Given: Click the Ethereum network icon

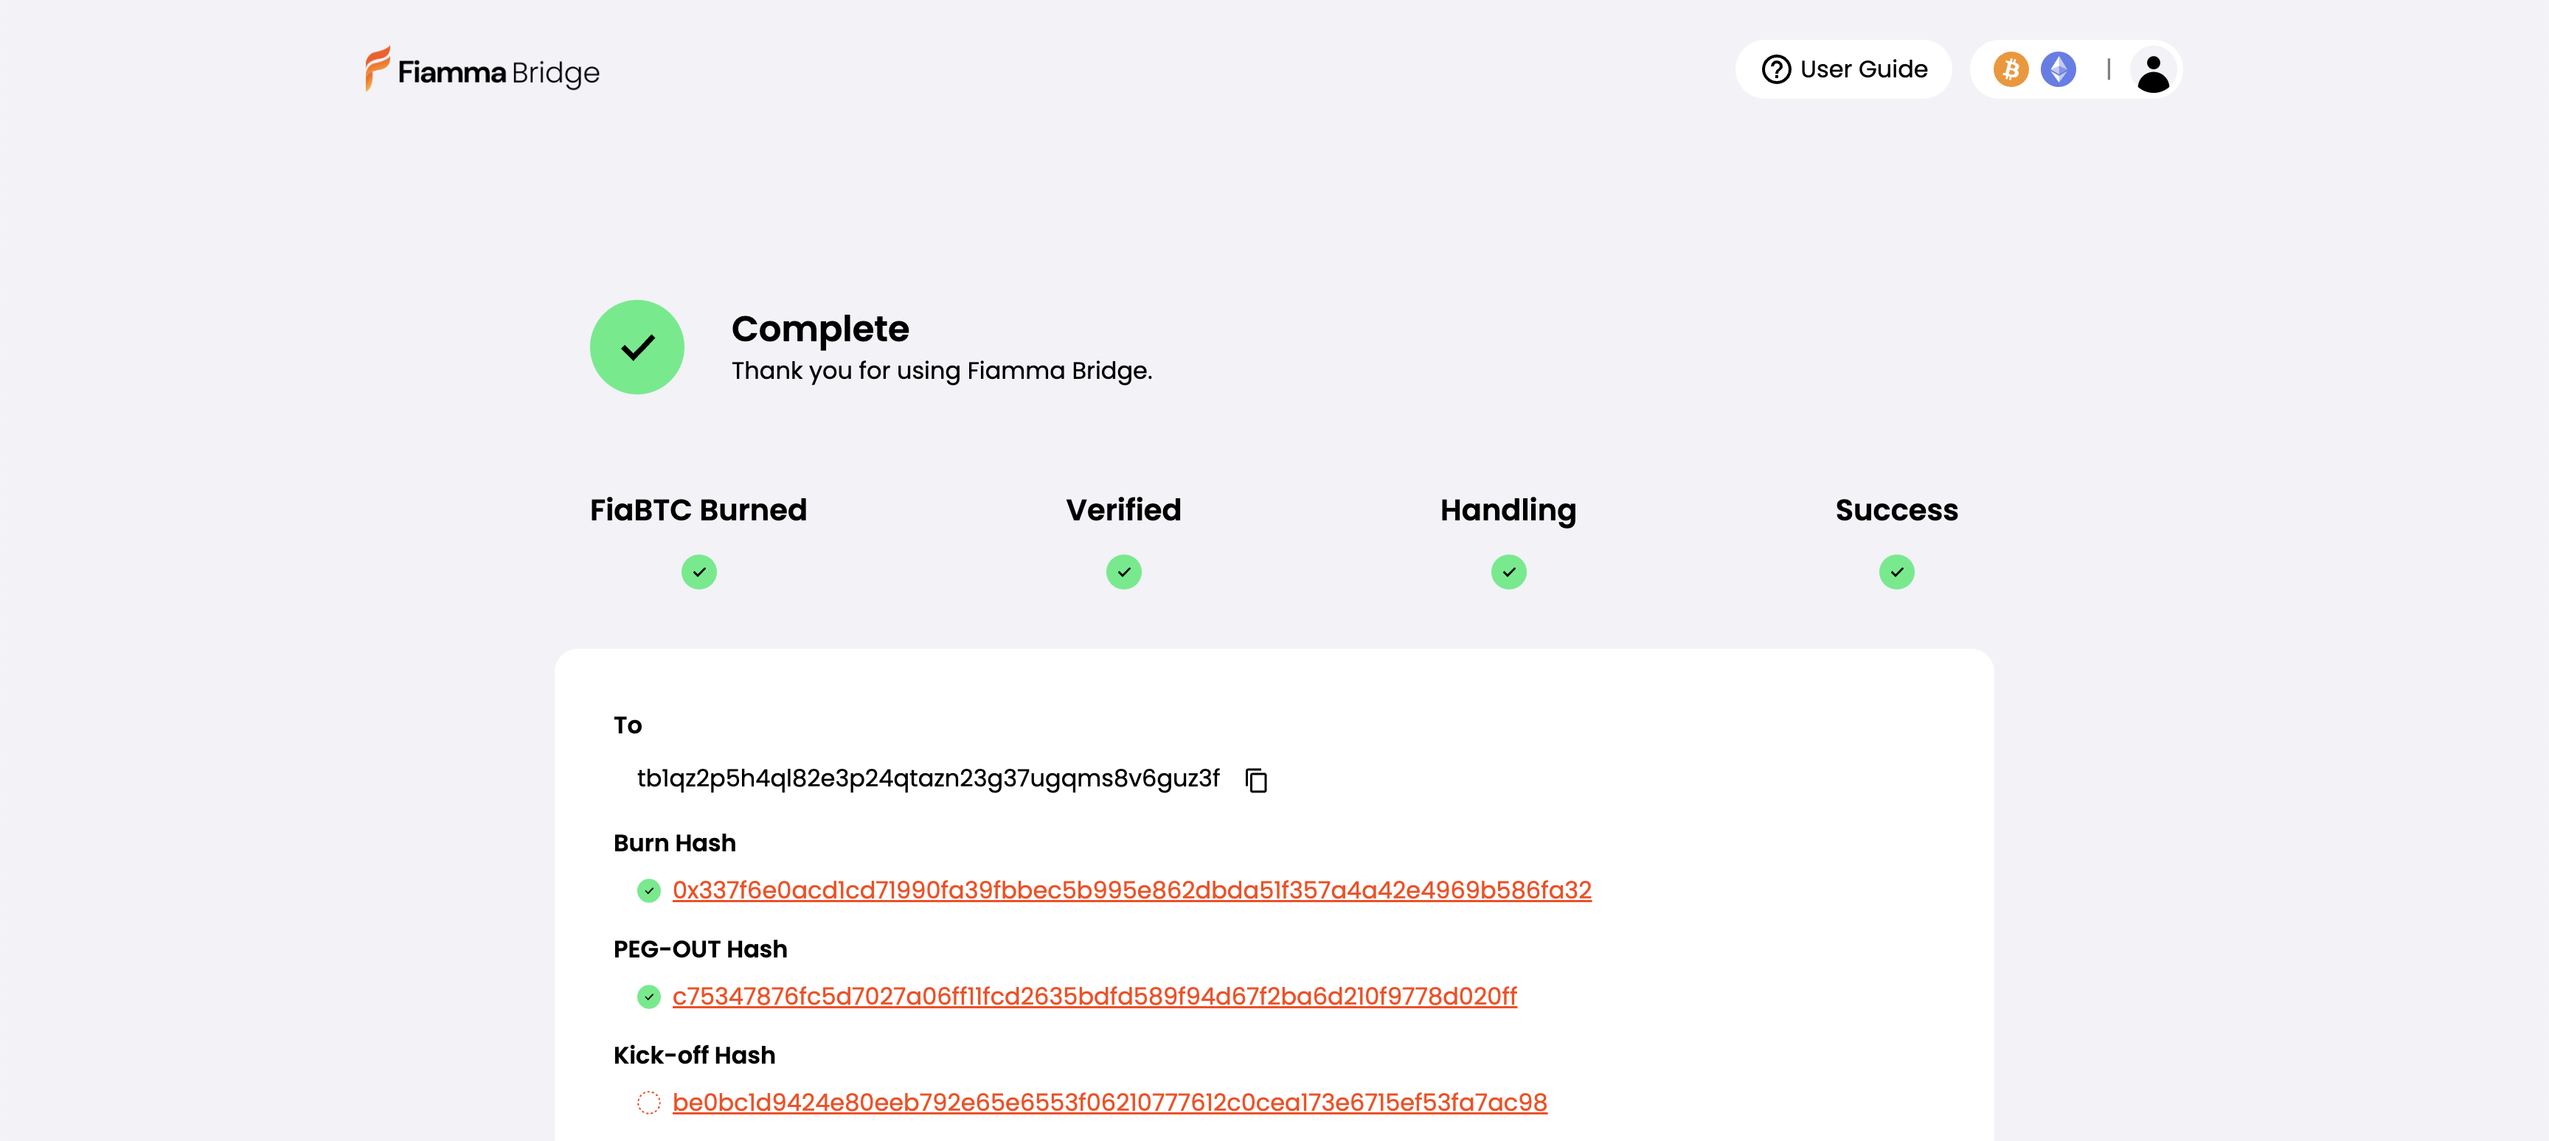Looking at the screenshot, I should click(x=2057, y=69).
